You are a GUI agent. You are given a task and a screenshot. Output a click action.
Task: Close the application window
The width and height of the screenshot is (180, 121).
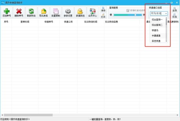coord(177,3)
